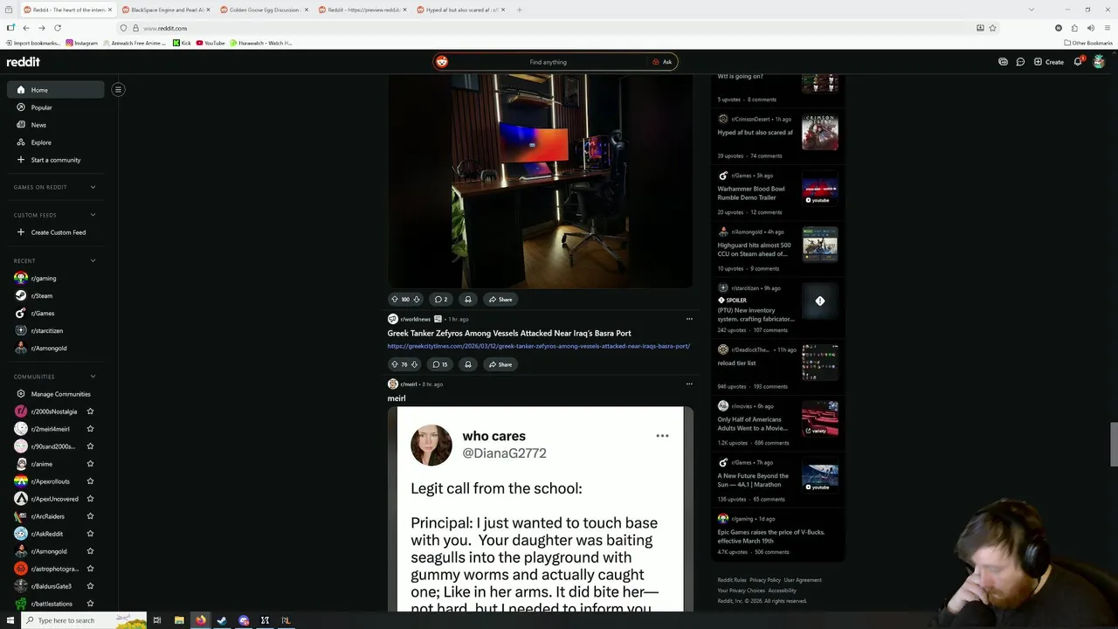Give award on the desk setup post
This screenshot has height=629, width=1118.
468,299
